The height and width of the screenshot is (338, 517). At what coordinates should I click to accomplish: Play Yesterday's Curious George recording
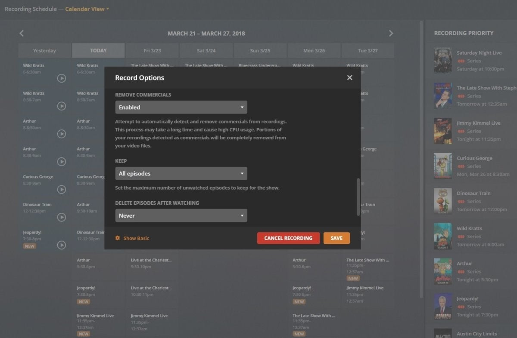coord(62,189)
